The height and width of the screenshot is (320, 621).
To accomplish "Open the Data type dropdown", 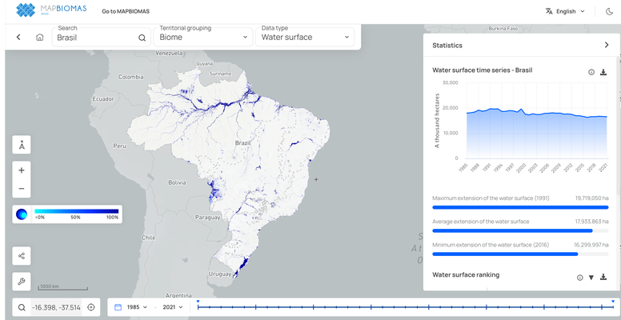I will (306, 37).
